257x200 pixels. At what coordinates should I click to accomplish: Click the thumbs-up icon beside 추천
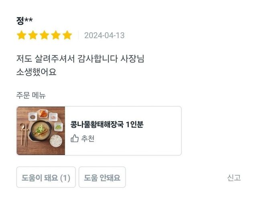click(x=75, y=139)
